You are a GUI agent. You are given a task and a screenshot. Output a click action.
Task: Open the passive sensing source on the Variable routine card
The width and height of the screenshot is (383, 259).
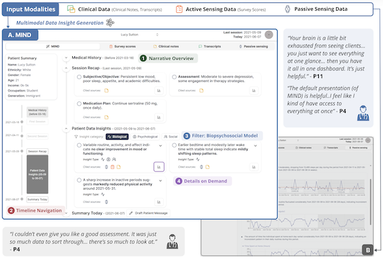click(106, 167)
